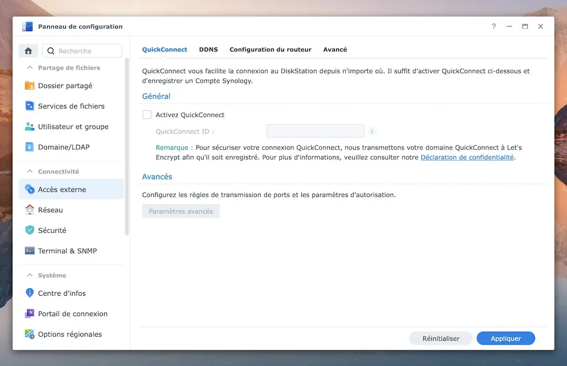Open the Déclaration de confidentialité link
The height and width of the screenshot is (366, 567).
(467, 158)
